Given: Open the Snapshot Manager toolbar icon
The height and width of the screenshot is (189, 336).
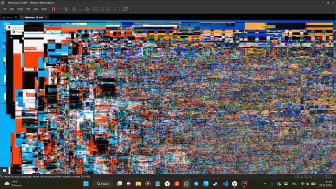Looking at the screenshot, I should [87, 9].
